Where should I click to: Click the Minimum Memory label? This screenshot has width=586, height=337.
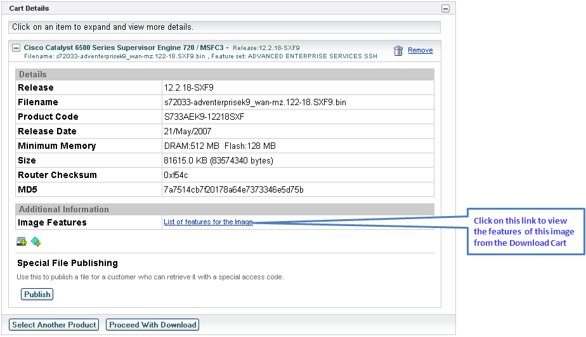(x=57, y=146)
